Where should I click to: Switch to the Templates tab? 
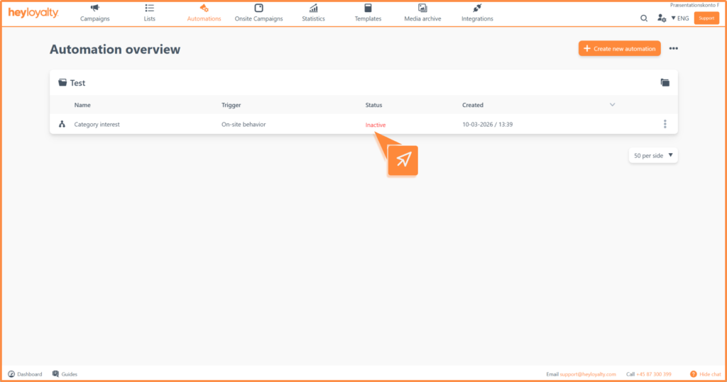click(x=368, y=13)
